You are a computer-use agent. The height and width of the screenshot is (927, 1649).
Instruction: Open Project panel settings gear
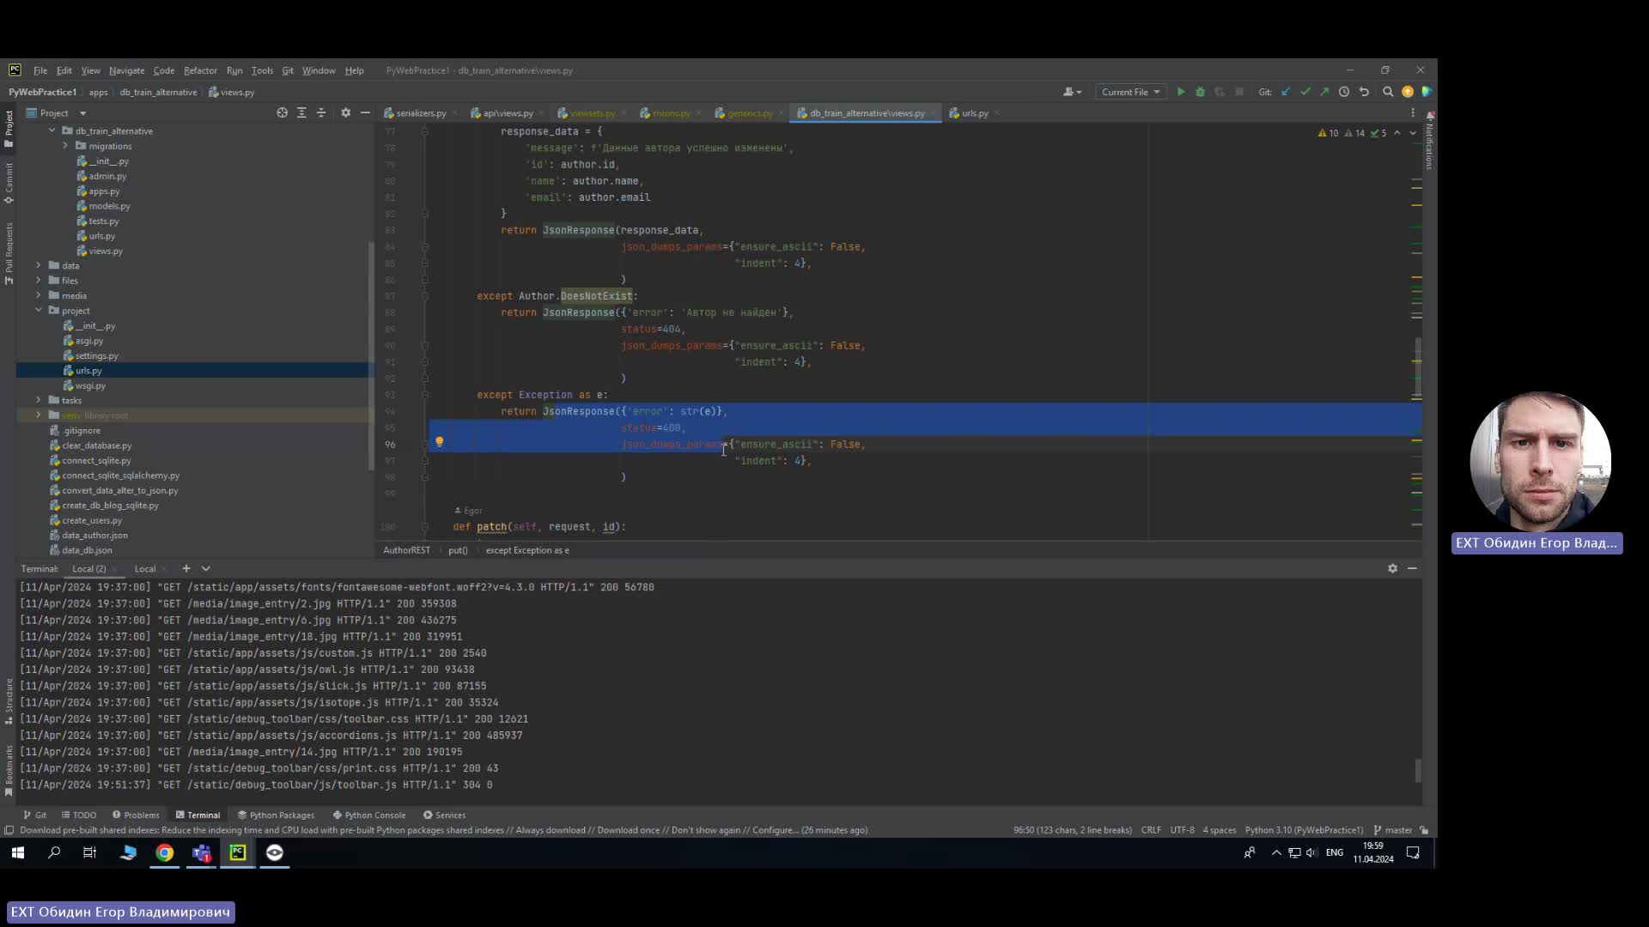[x=345, y=112]
